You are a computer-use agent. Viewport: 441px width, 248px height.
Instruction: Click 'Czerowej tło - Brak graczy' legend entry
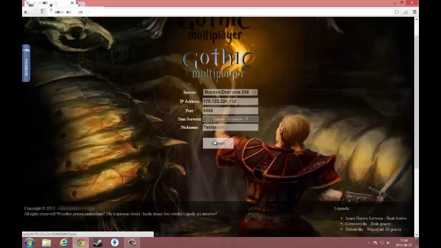click(368, 224)
